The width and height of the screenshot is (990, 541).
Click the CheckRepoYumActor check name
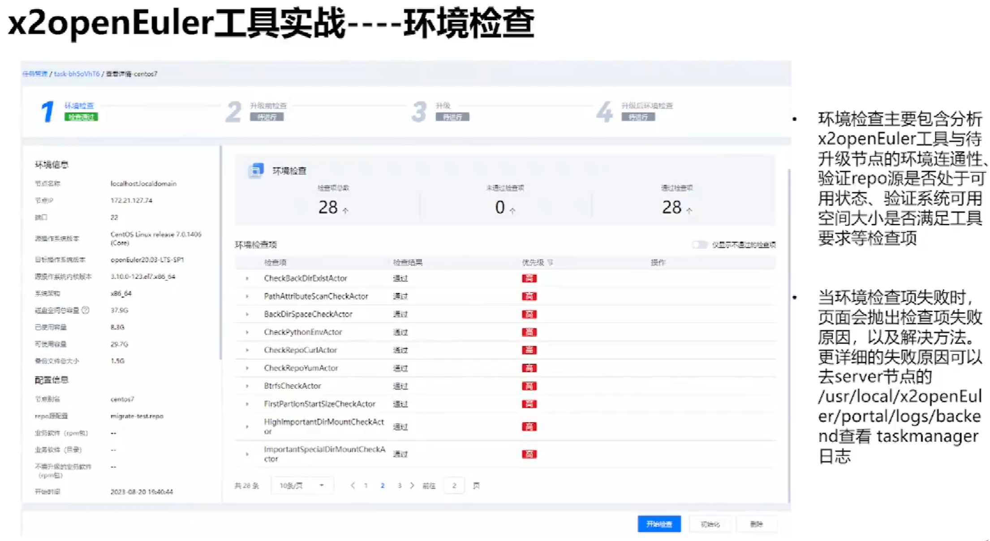tap(301, 368)
